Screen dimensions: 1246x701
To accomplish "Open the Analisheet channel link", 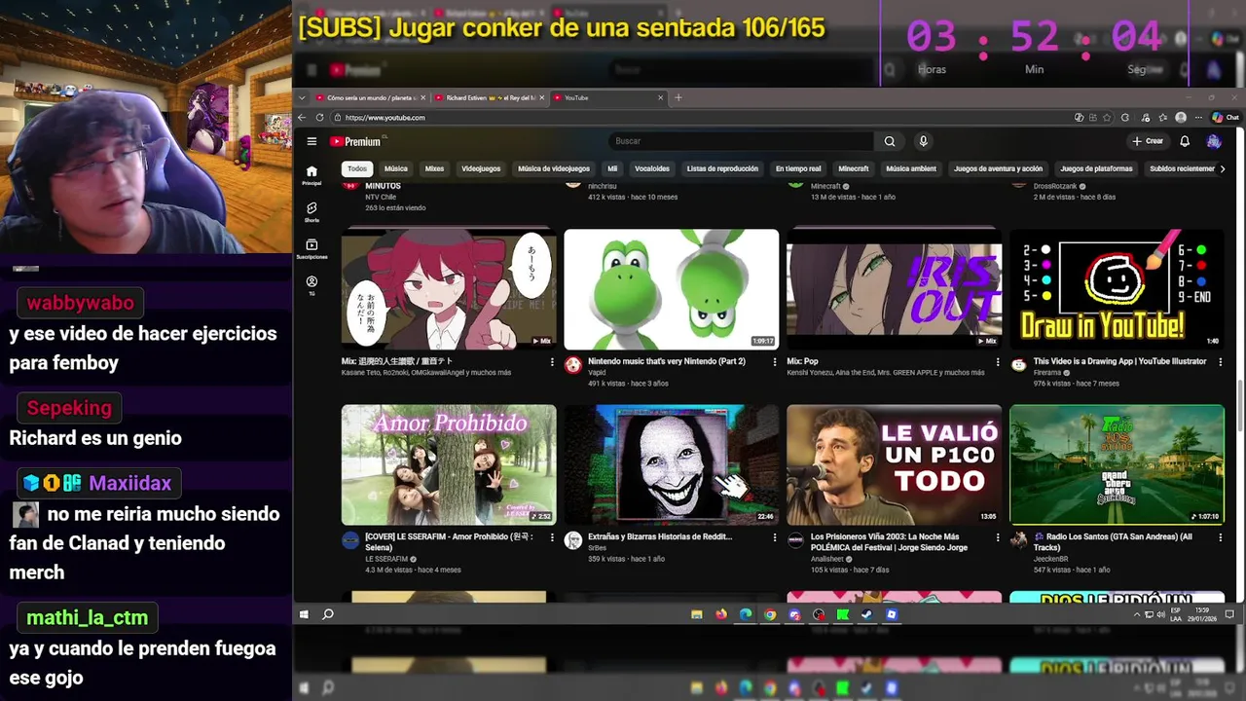I will 827,559.
